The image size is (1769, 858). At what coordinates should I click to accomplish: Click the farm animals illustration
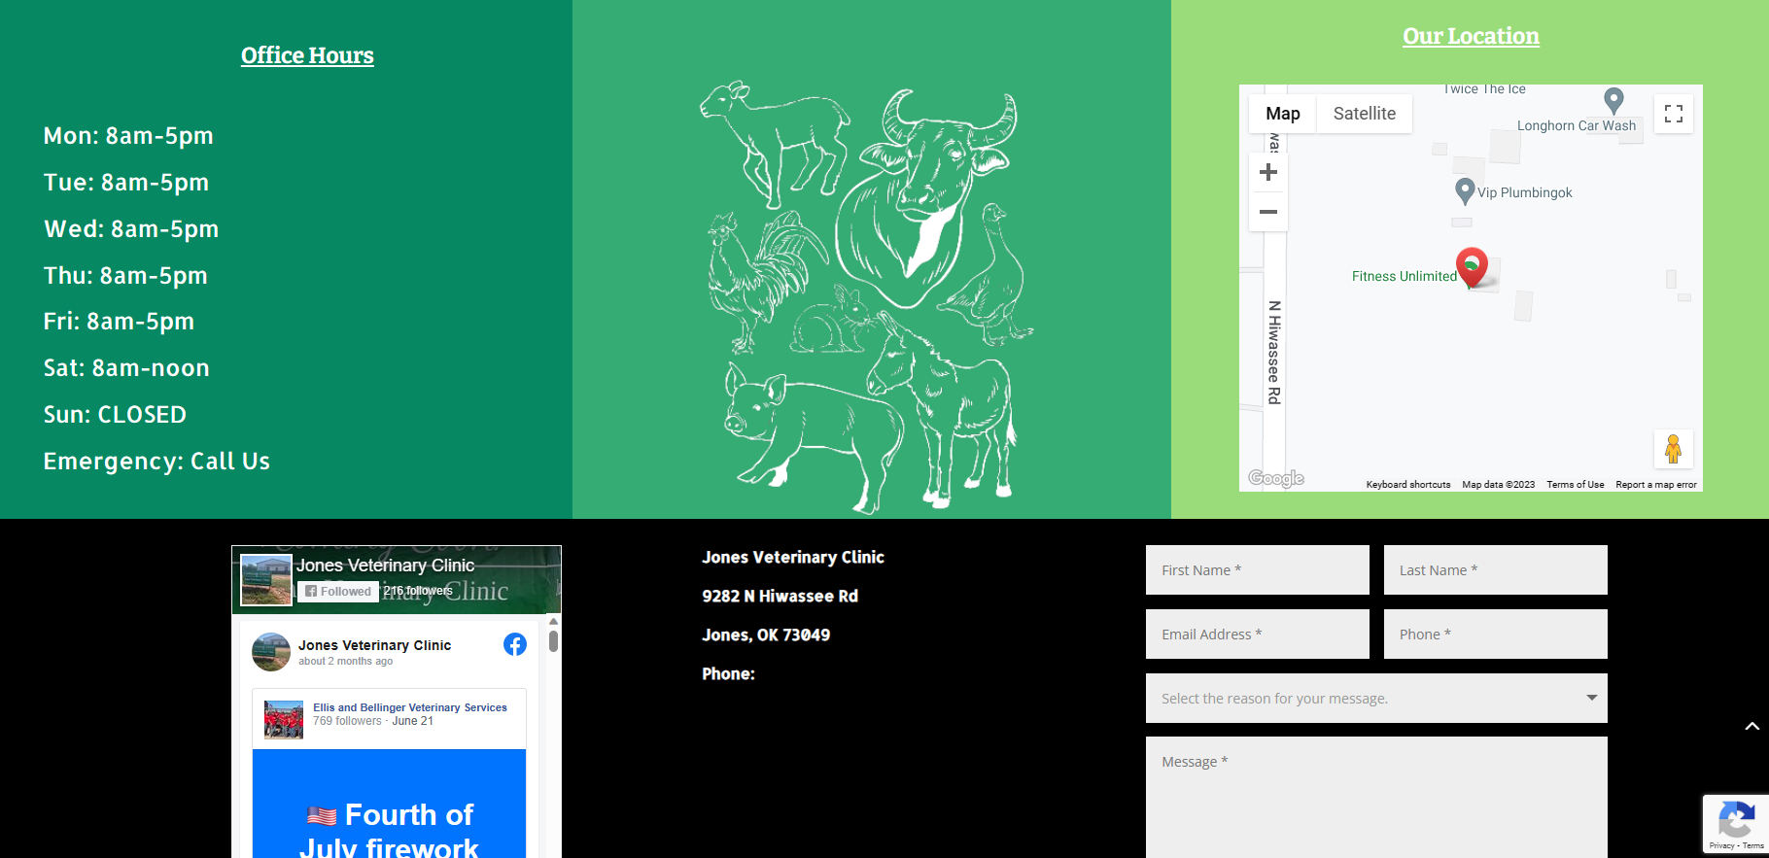[865, 296]
